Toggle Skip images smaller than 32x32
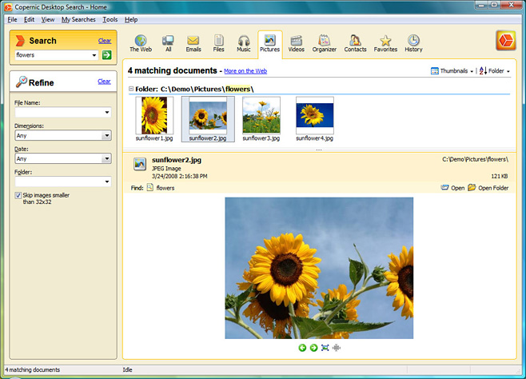The height and width of the screenshot is (379, 526). point(18,195)
